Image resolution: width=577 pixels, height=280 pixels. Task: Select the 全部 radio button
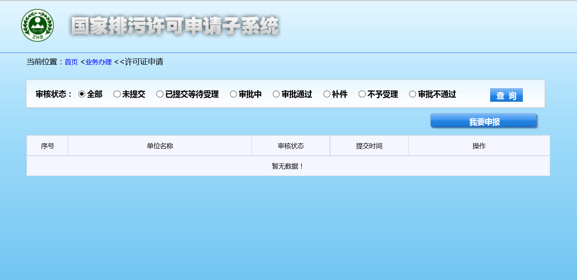click(x=82, y=94)
